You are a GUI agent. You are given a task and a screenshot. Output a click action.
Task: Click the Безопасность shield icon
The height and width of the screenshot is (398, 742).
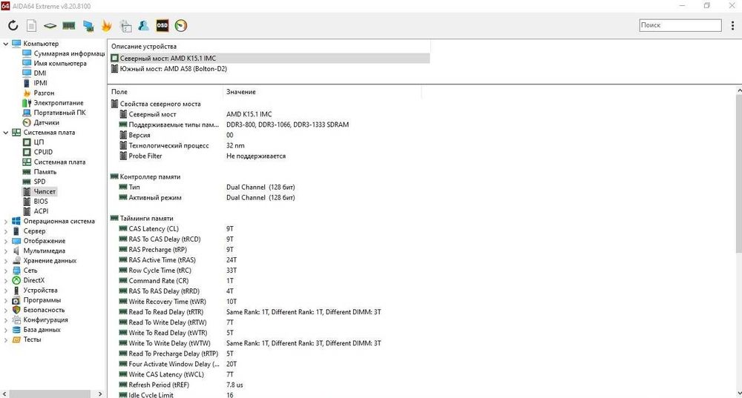(16, 310)
